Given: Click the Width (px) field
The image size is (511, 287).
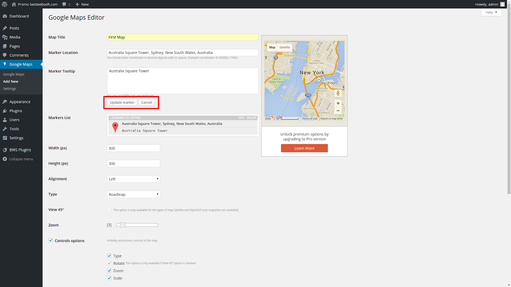Looking at the screenshot, I should 133,148.
